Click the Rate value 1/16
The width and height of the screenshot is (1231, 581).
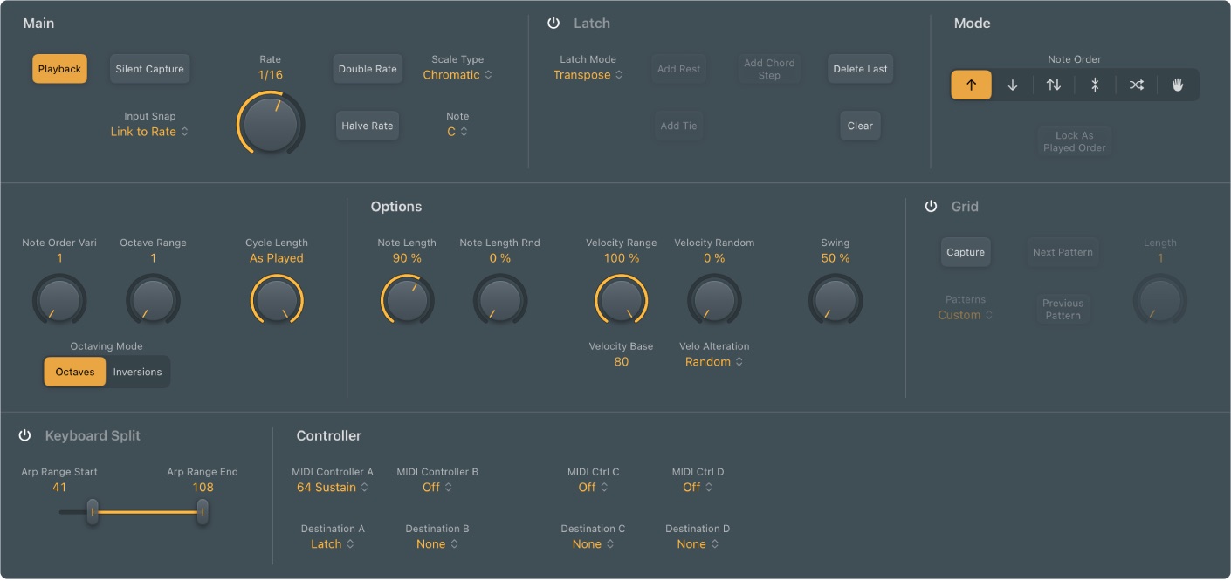(x=271, y=75)
